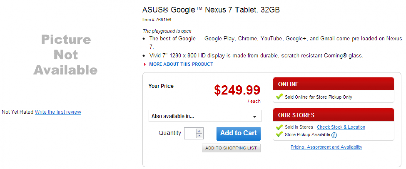Decrease quantity with the down arrow
Screen dimensions: 406x169
[x=199, y=136]
